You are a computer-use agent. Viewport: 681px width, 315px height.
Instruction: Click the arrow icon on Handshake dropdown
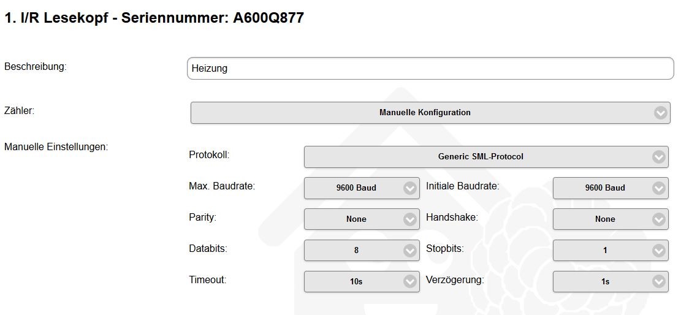pyautogui.click(x=659, y=219)
